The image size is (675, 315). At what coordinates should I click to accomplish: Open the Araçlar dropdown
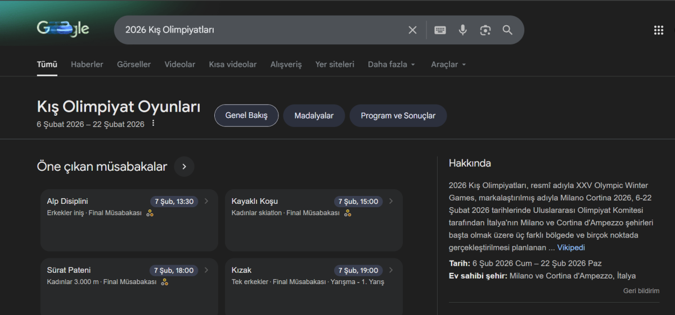pos(448,65)
